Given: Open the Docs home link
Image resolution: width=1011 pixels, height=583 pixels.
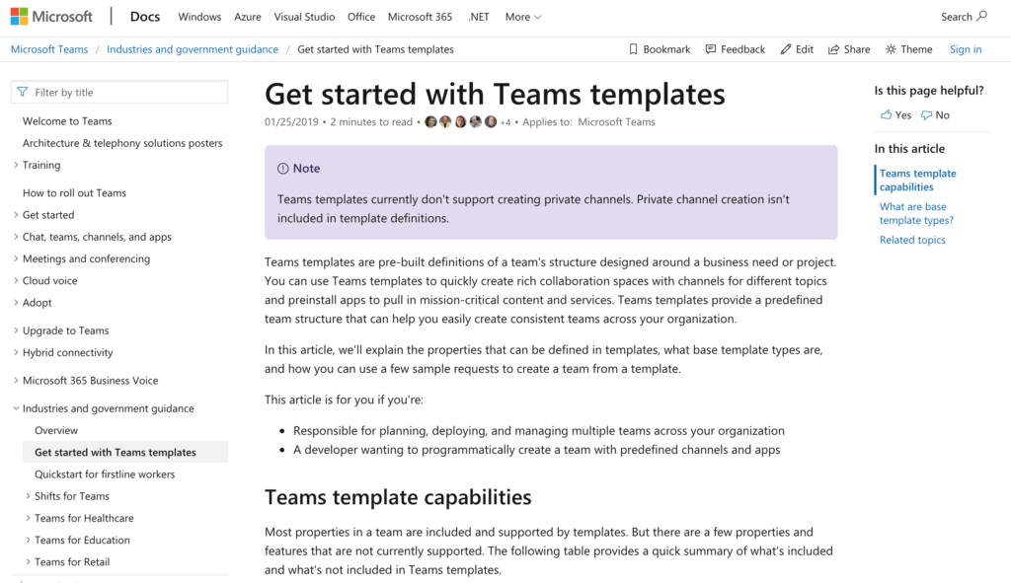Looking at the screenshot, I should point(144,17).
